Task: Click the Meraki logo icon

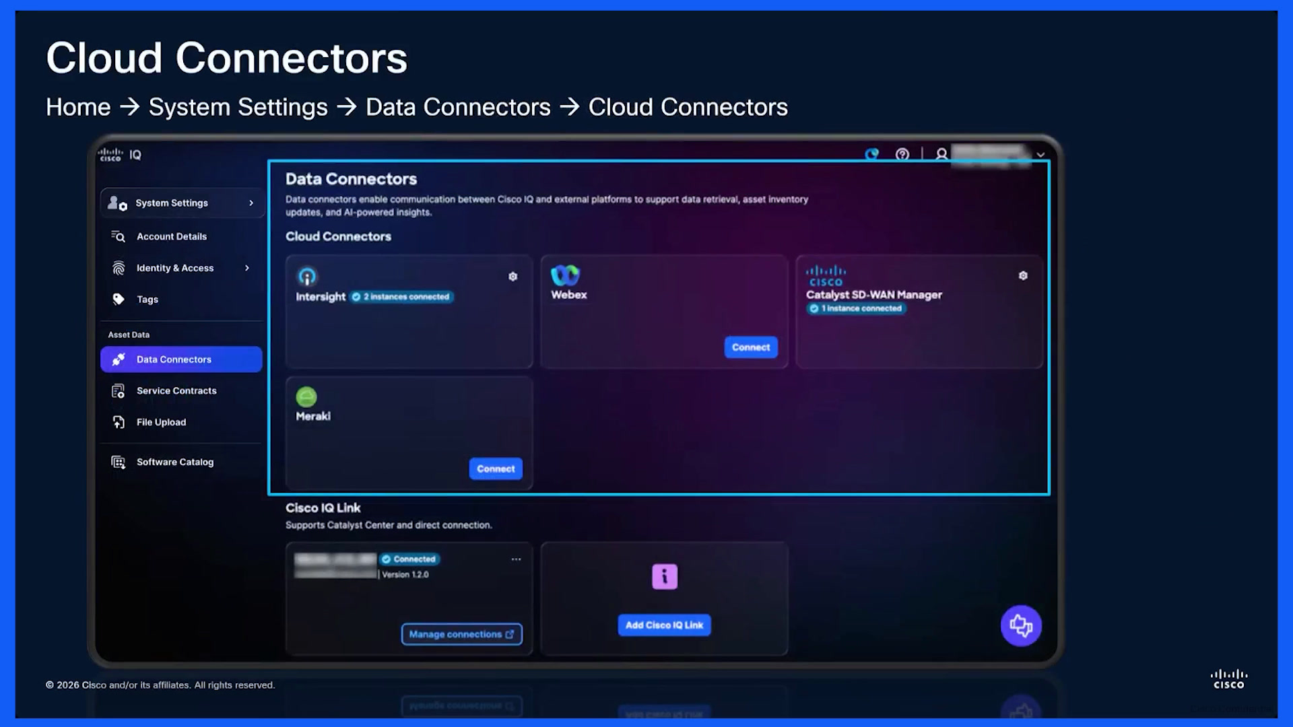Action: coord(306,396)
